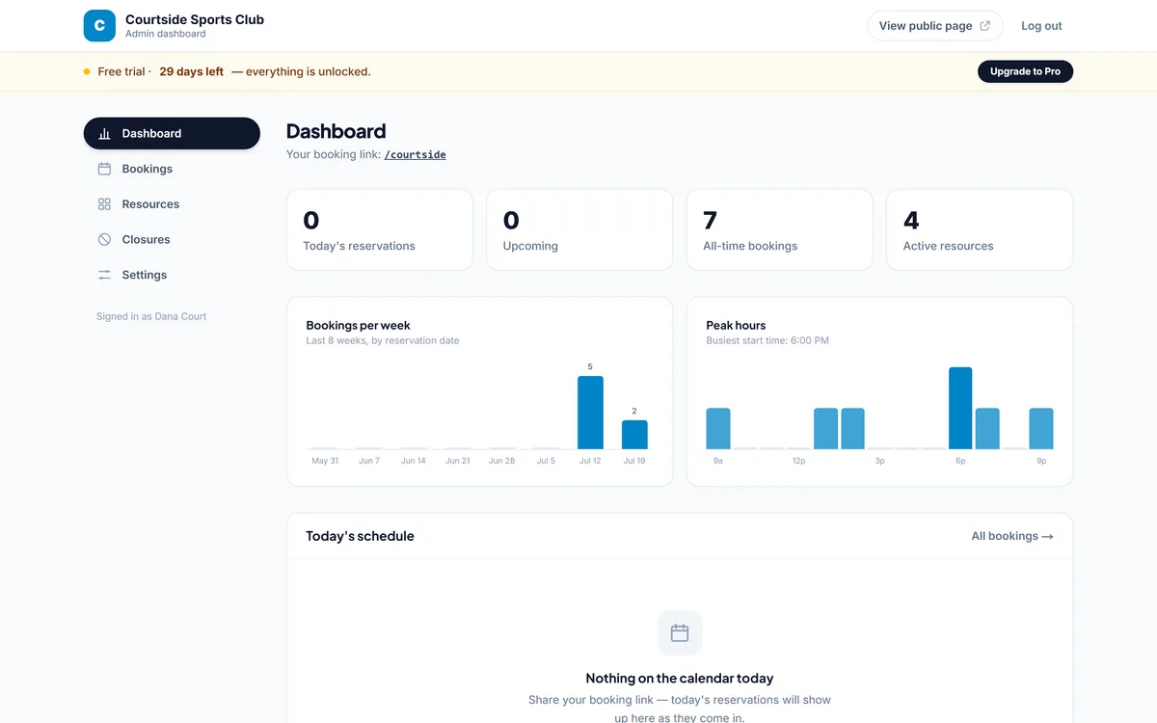Click the 'Jun 21' axis label

click(458, 461)
